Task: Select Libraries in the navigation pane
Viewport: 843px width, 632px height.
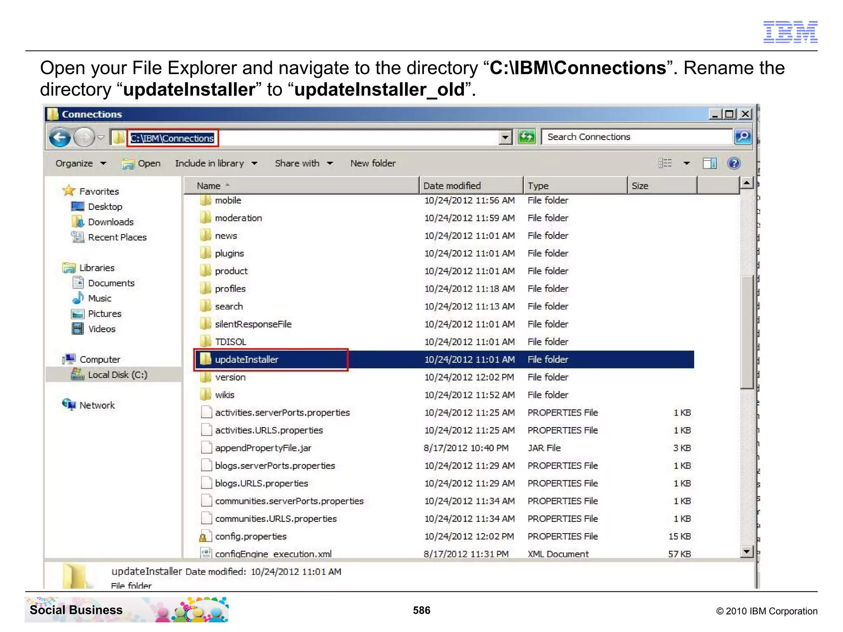Action: pyautogui.click(x=88, y=268)
